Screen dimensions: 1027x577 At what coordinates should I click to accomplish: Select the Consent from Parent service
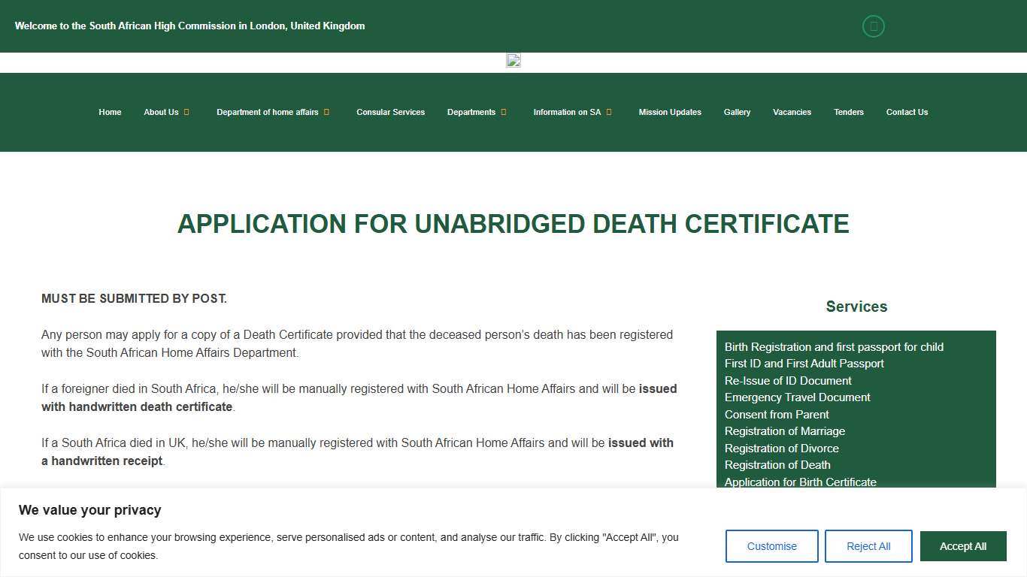pyautogui.click(x=776, y=414)
